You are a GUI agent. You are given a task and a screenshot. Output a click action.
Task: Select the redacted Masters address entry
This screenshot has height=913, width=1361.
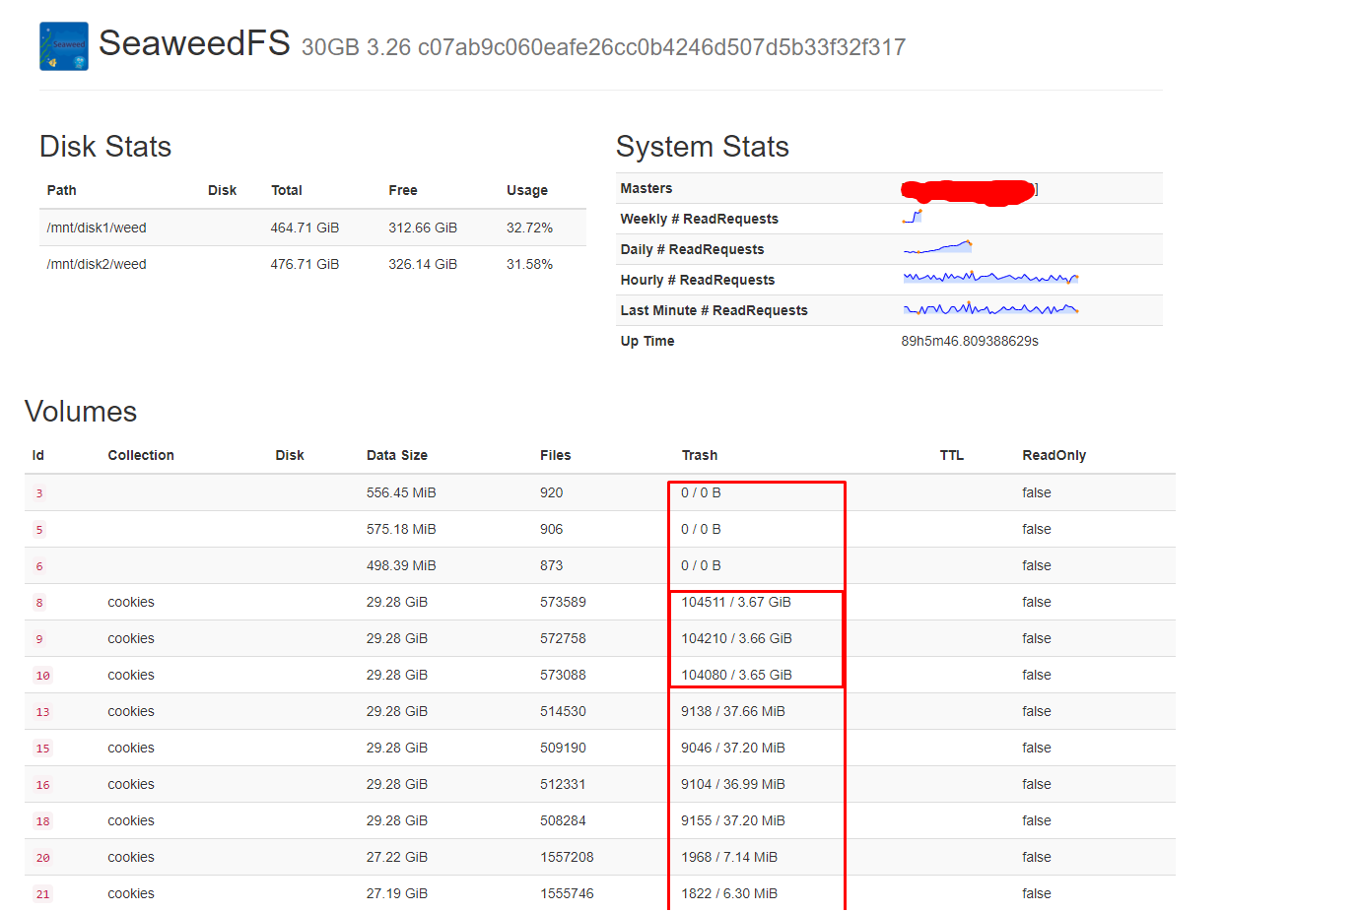966,187
